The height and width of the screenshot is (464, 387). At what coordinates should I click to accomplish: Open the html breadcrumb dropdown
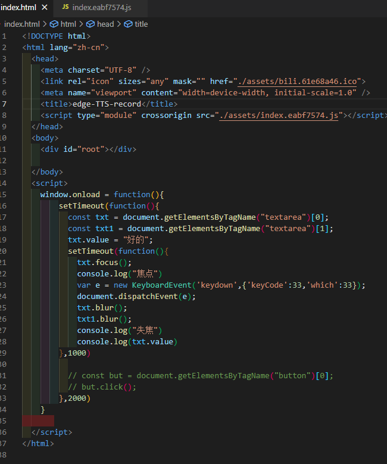coord(68,24)
